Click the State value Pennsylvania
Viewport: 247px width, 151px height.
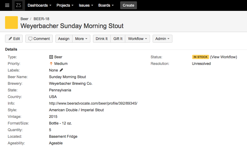coord(60,90)
